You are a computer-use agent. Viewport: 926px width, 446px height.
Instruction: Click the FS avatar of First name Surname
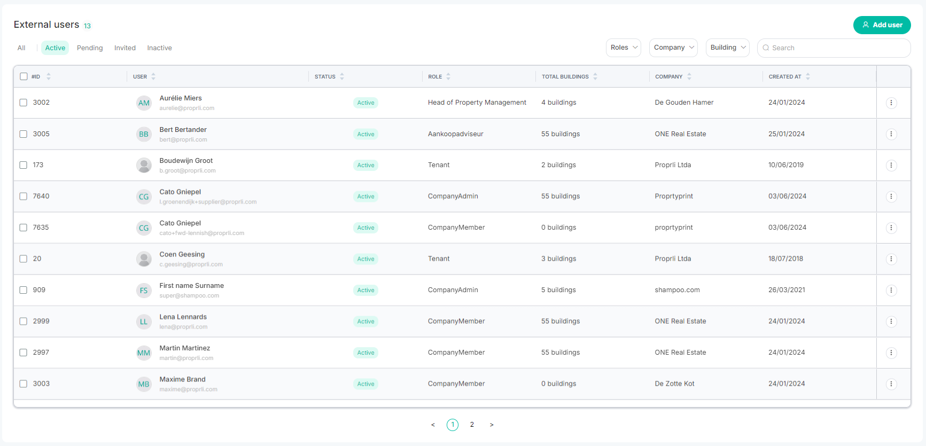pos(144,291)
